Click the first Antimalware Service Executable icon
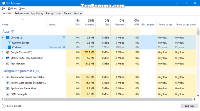200x111 pixels. [8, 77]
